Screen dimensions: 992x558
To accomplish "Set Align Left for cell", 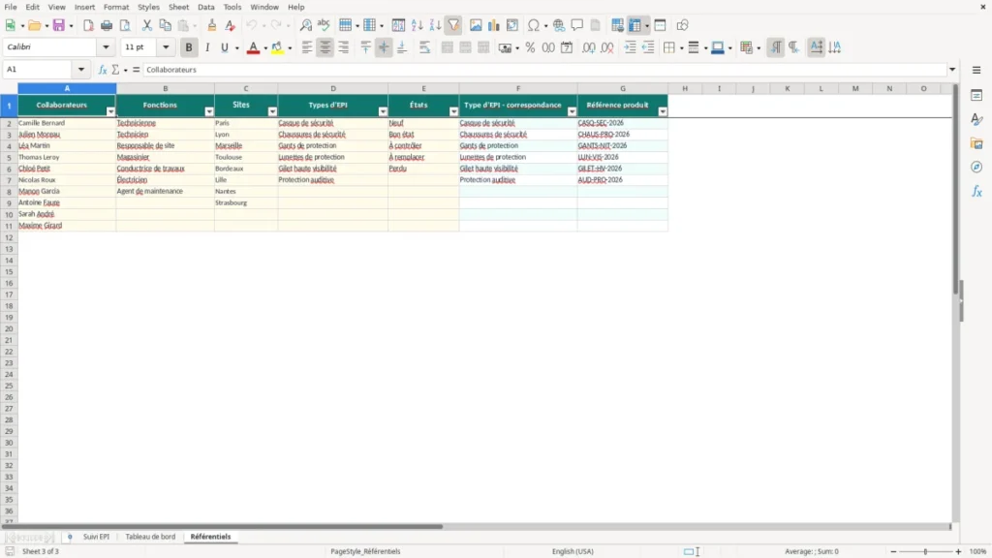I will [x=307, y=47].
